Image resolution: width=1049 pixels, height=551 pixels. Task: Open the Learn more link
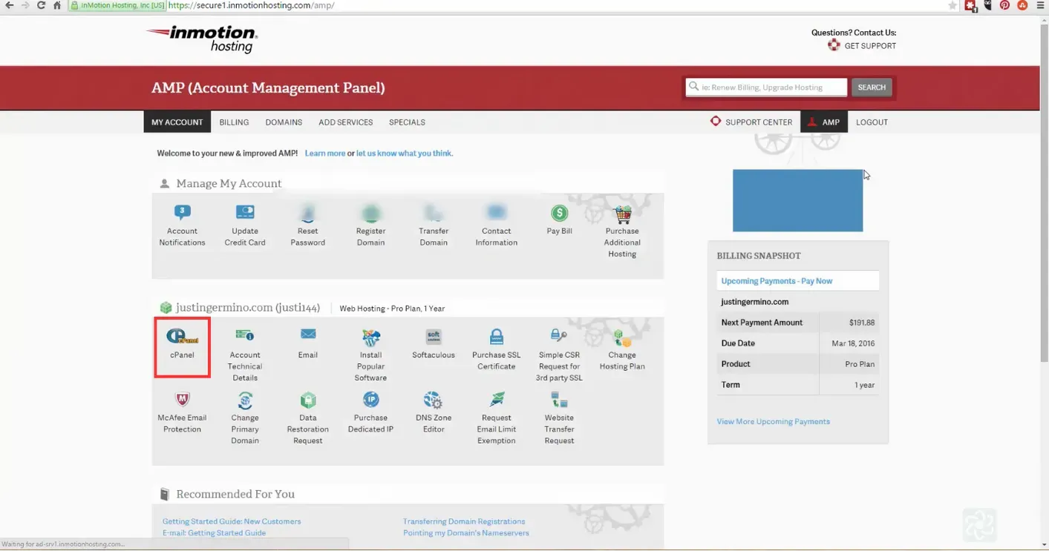click(x=324, y=154)
